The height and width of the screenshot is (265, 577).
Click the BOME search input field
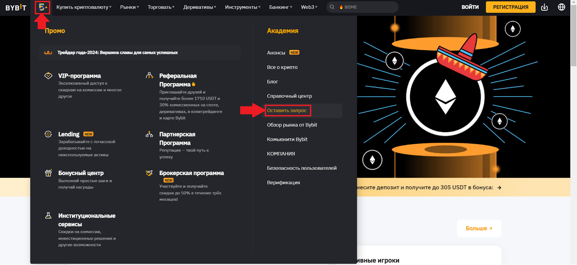point(362,7)
